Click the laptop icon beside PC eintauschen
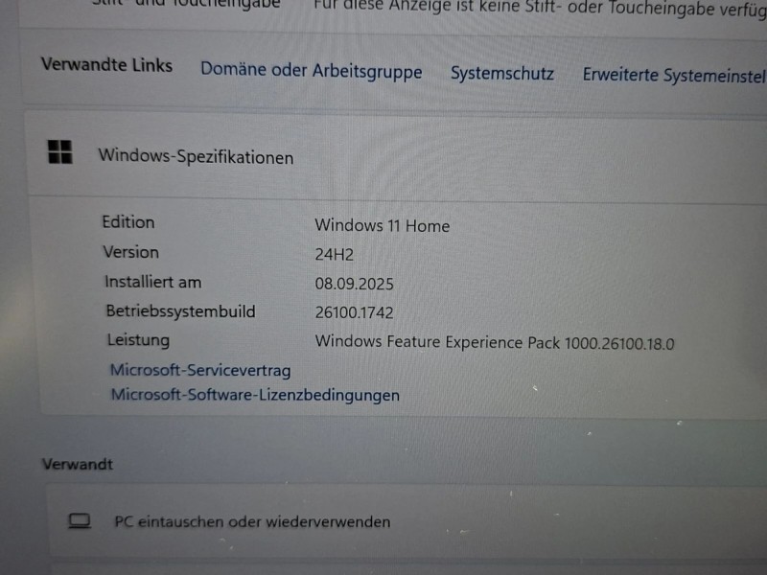The height and width of the screenshot is (575, 767). point(80,521)
